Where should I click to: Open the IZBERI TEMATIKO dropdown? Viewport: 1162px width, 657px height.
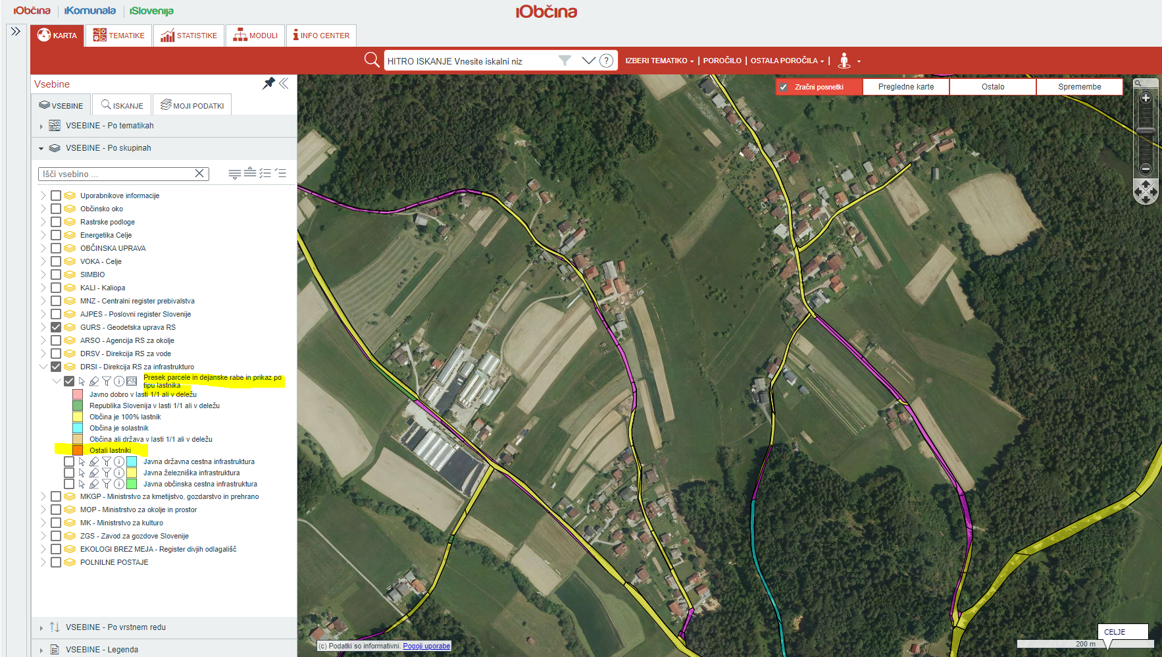659,61
